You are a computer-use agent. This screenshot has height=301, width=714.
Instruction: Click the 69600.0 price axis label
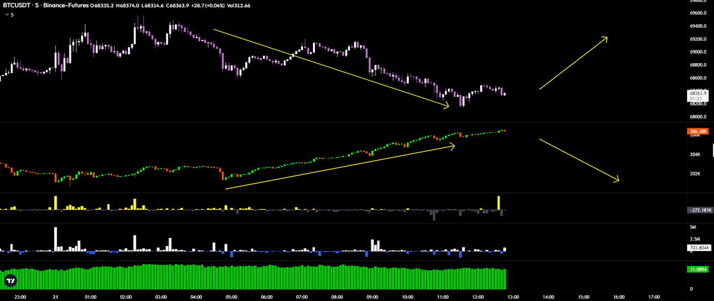(698, 13)
